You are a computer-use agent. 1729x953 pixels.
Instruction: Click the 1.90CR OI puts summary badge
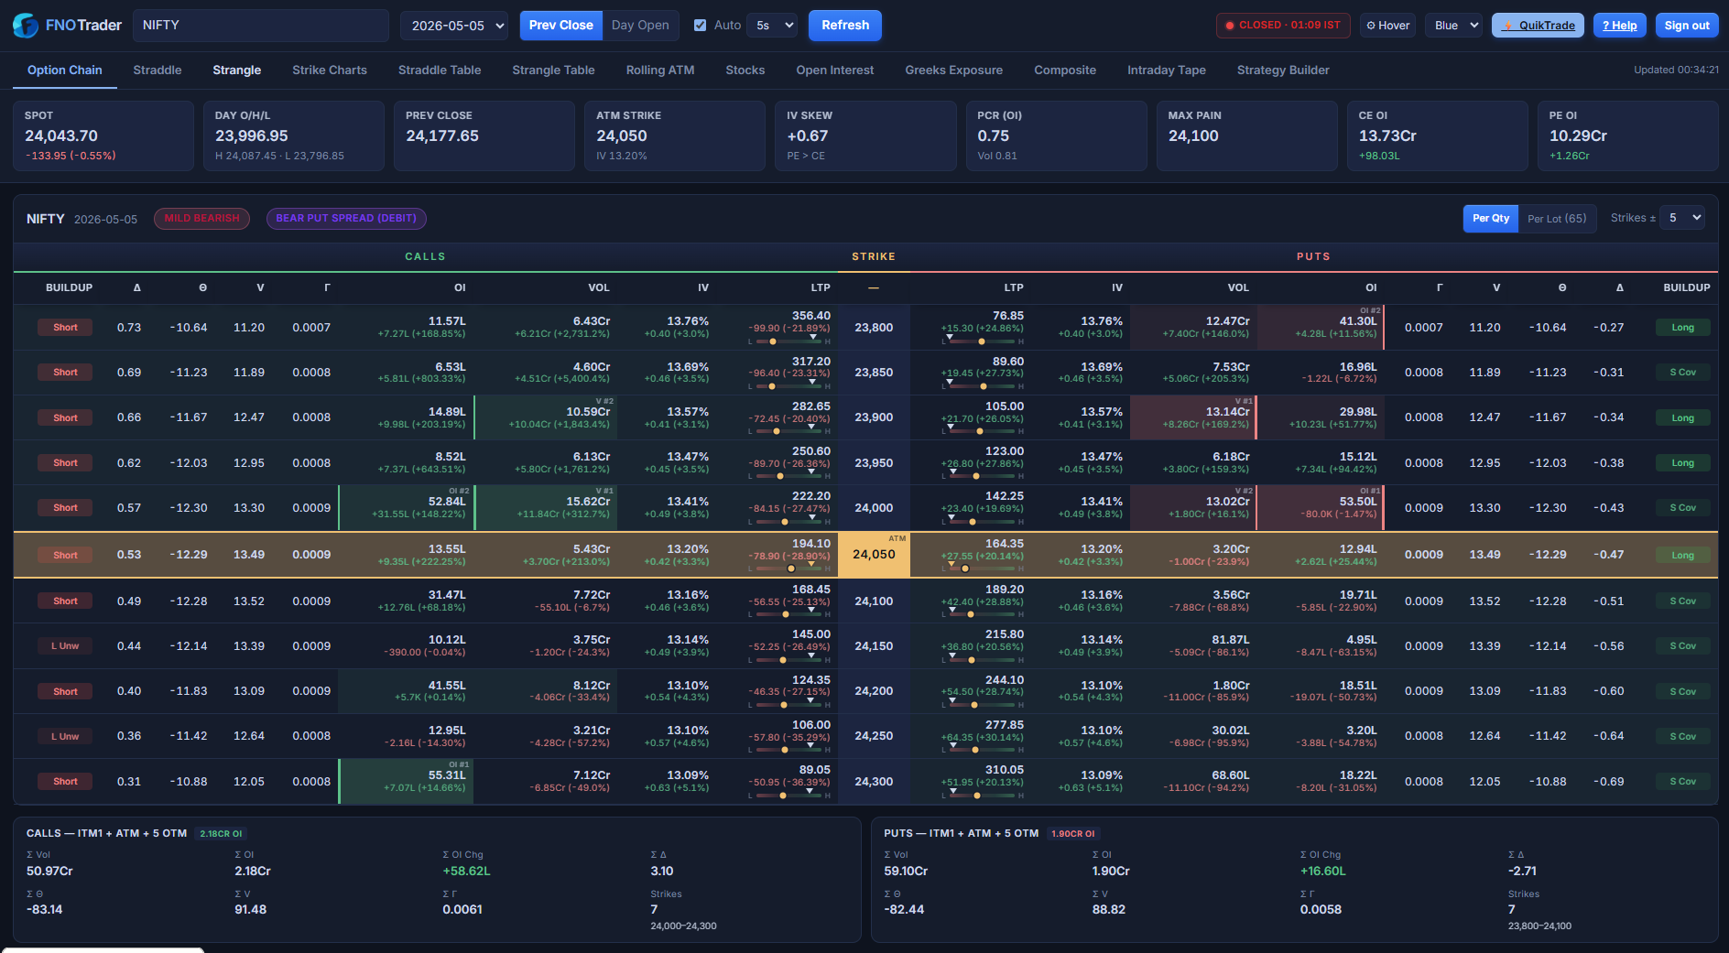[x=1073, y=834]
